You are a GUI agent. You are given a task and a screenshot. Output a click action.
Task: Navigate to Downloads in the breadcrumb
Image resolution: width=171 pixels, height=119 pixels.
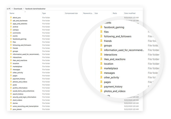point(18,9)
